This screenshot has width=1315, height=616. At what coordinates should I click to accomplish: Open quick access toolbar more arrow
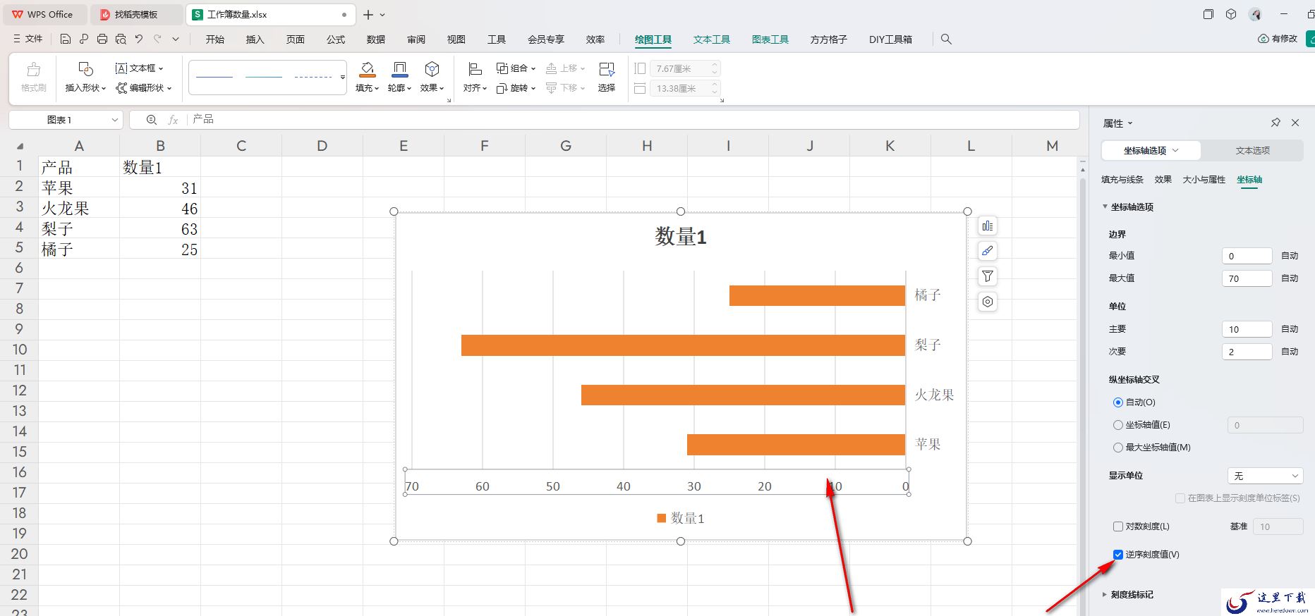[176, 39]
